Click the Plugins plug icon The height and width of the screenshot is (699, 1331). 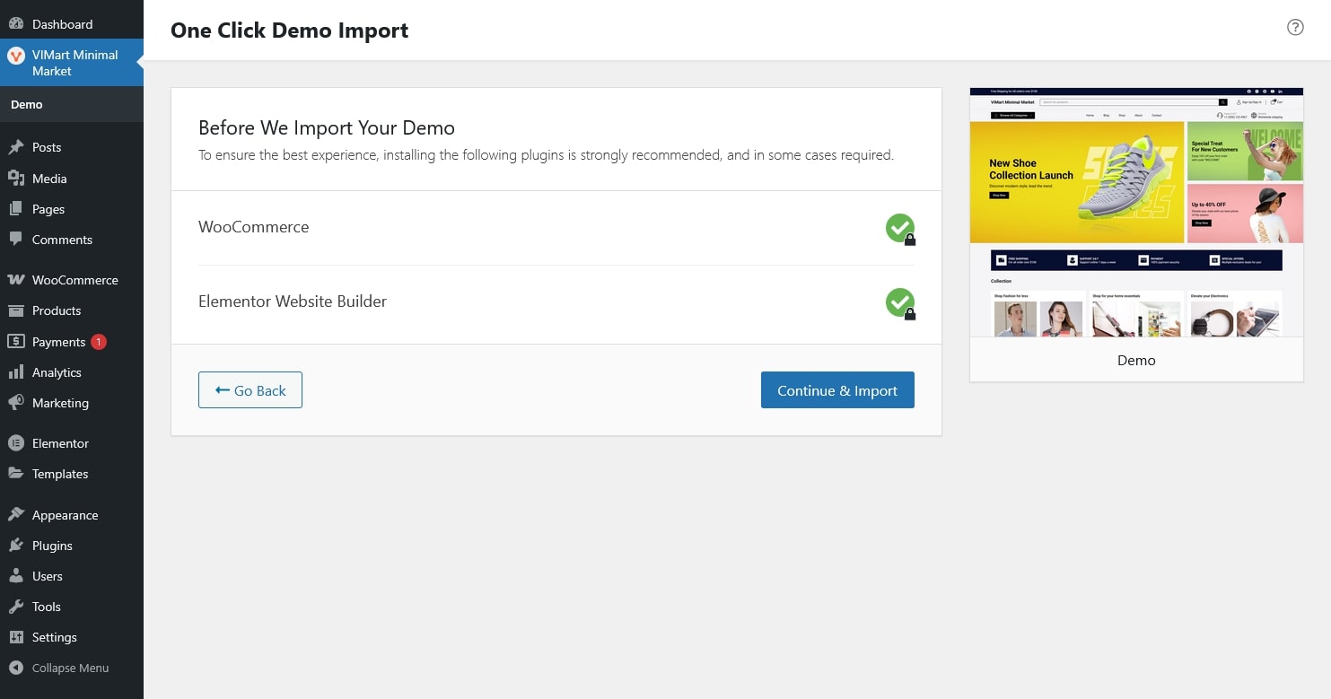click(15, 546)
